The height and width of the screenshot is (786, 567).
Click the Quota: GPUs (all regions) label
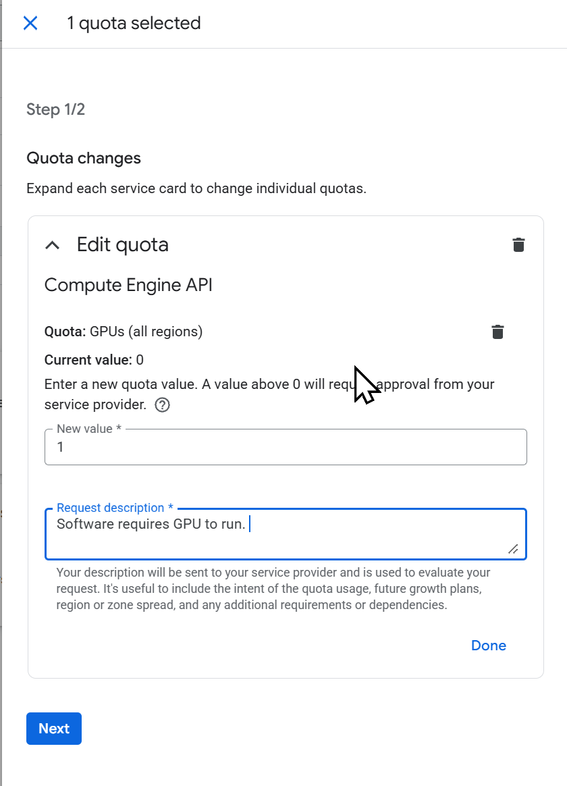click(124, 332)
